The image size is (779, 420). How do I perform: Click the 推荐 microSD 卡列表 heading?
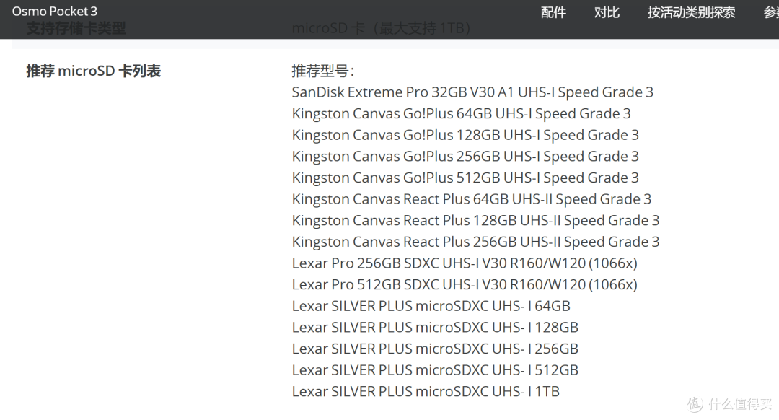pyautogui.click(x=93, y=71)
